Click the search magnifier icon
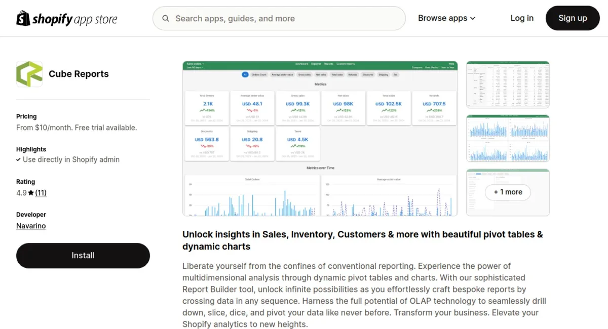 166,18
